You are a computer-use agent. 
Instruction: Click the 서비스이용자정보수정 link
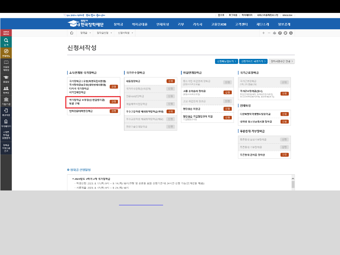coord(268,15)
